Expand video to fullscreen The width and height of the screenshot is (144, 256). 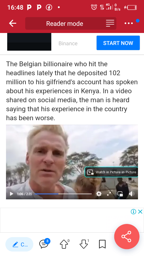coord(109,194)
